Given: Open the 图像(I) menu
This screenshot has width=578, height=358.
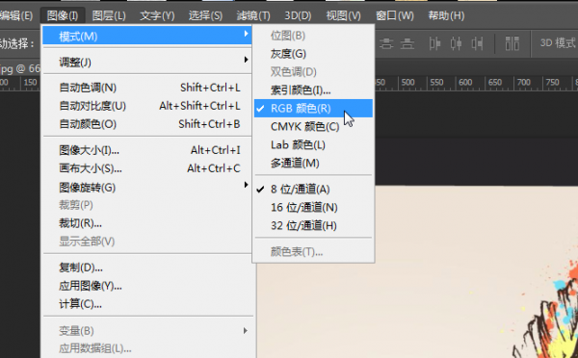Looking at the screenshot, I should (x=63, y=15).
